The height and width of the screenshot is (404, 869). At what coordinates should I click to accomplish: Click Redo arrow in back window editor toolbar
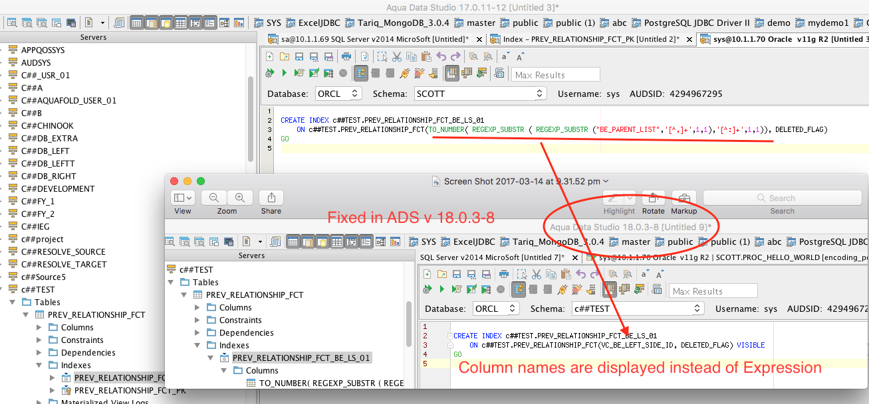(455, 57)
